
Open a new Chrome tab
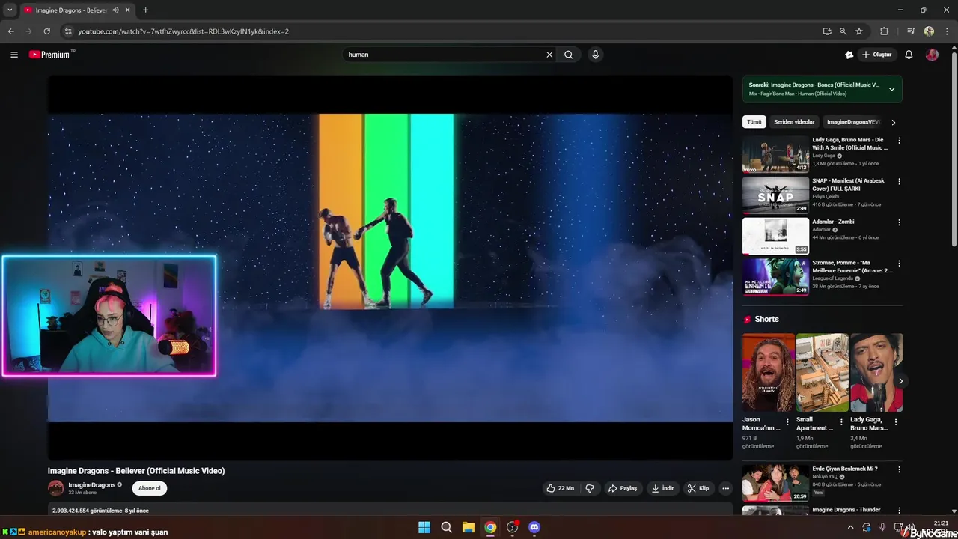(145, 10)
